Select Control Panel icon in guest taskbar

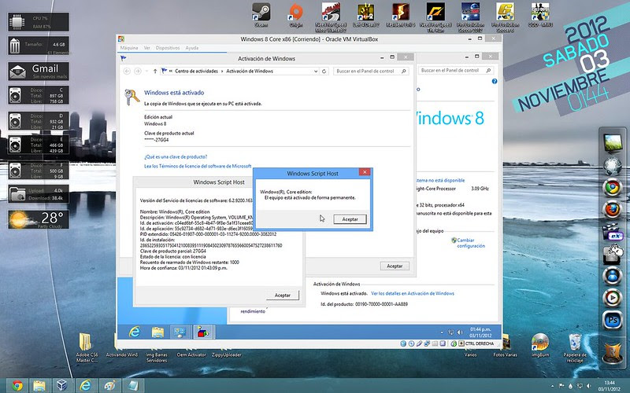[180, 332]
